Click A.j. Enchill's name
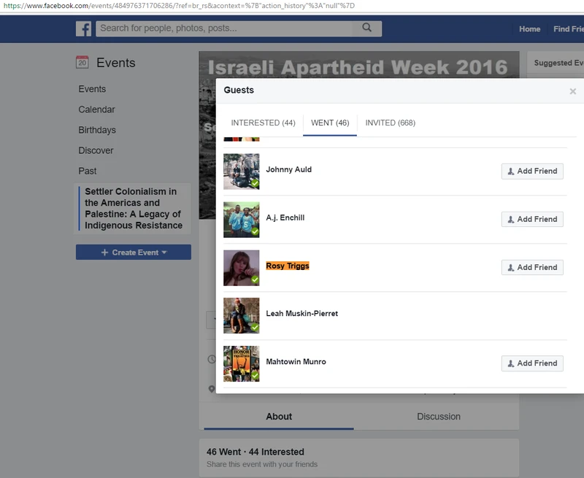 [x=285, y=217]
